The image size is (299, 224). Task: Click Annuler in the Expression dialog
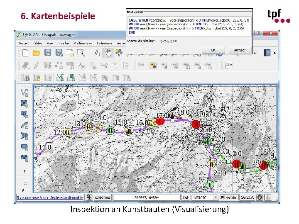[240, 50]
